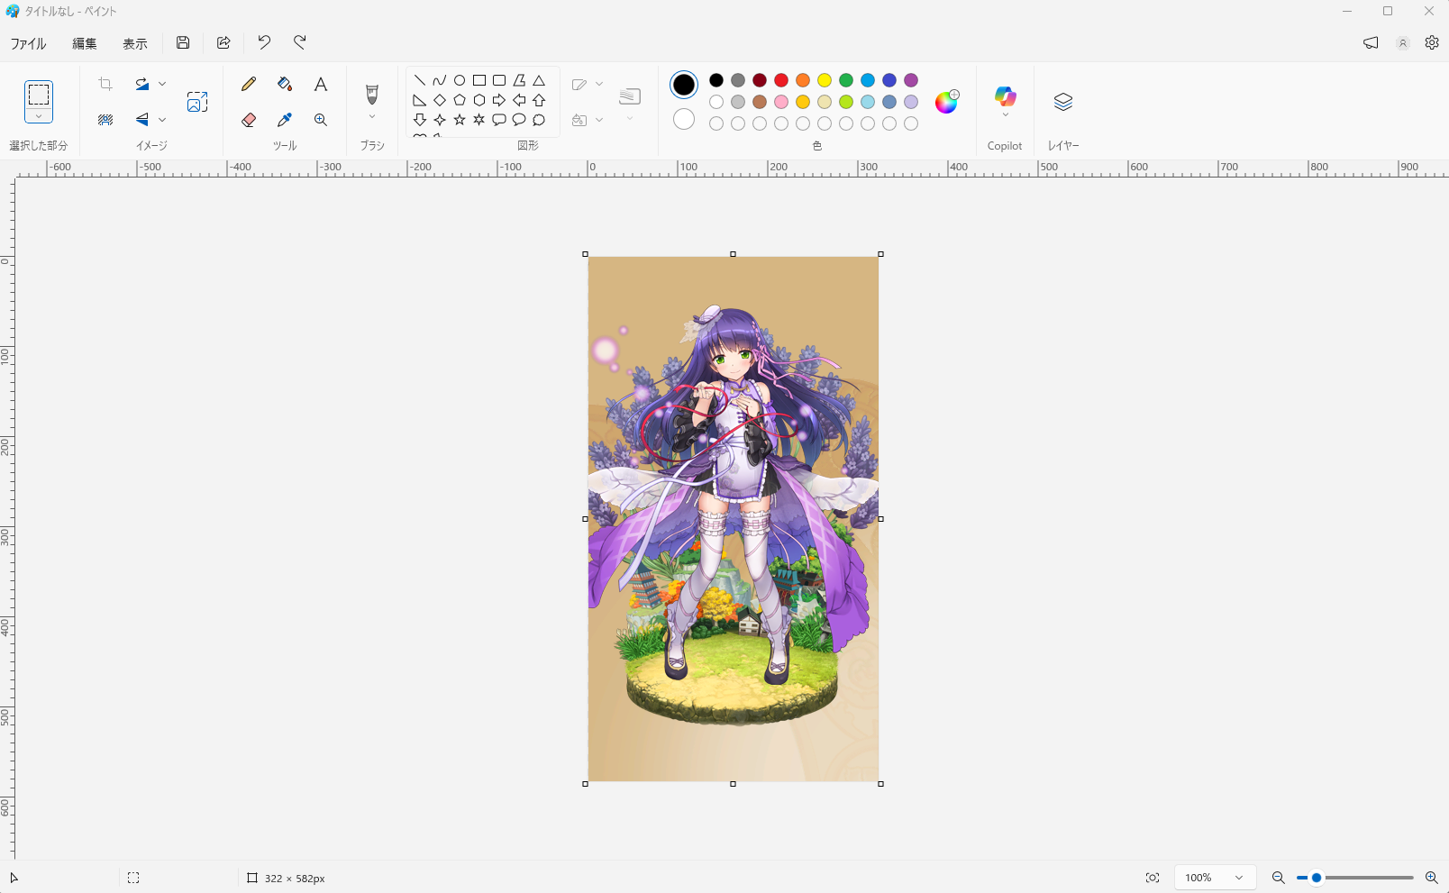Pick the pink palette color
The width and height of the screenshot is (1449, 893).
[x=781, y=102]
